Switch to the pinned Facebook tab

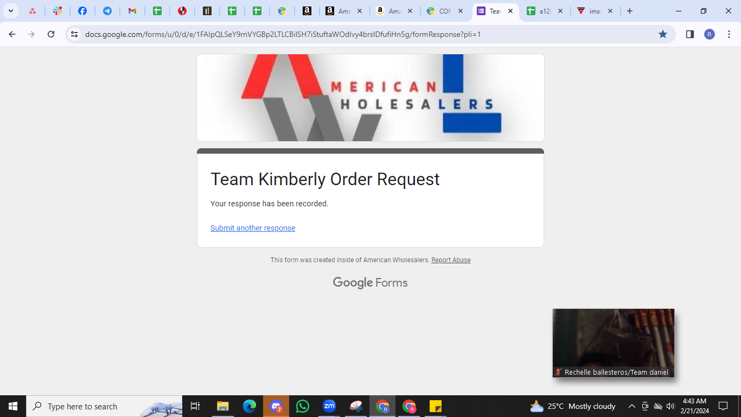coord(82,11)
